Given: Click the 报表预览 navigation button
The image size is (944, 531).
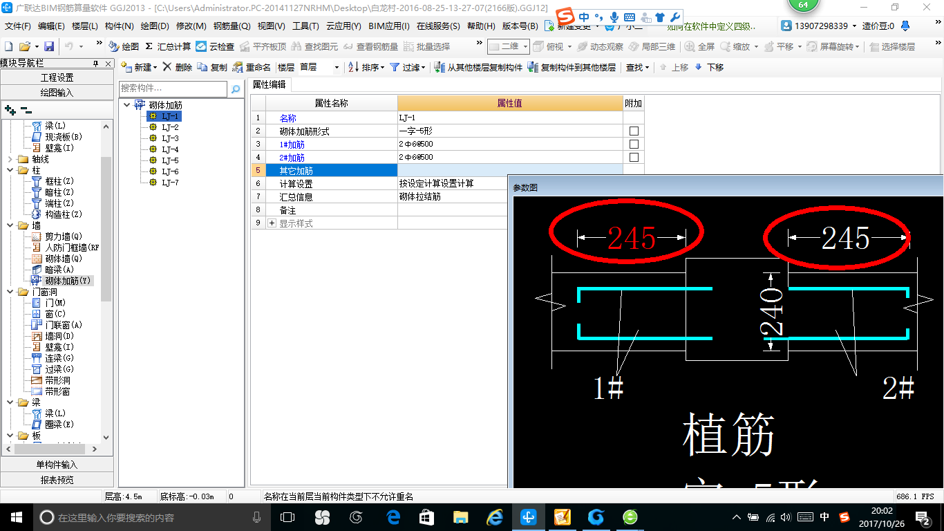Looking at the screenshot, I should point(57,479).
